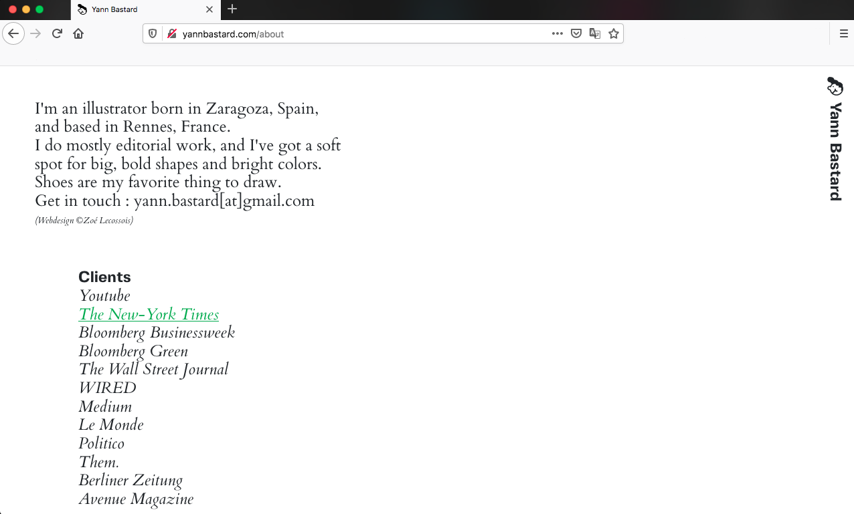
Task: Click the red close window button
Action: coord(13,9)
